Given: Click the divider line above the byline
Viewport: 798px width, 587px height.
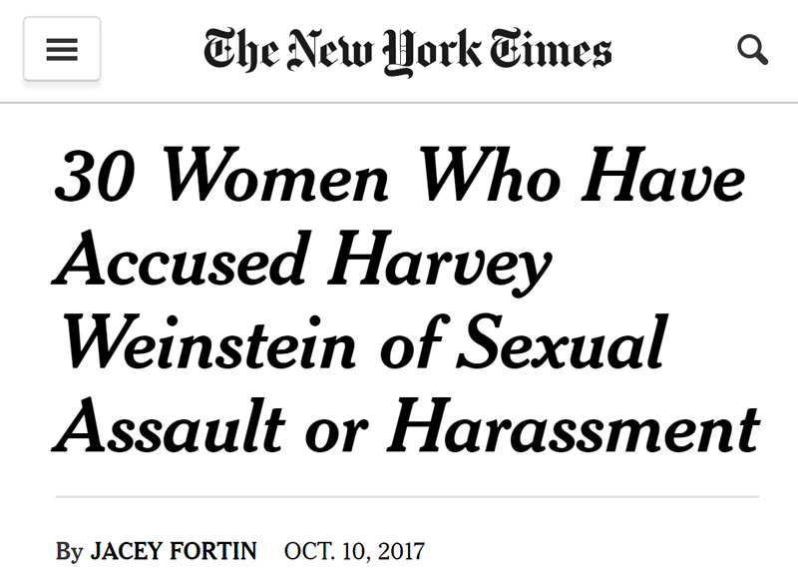Looking at the screenshot, I should pyautogui.click(x=399, y=495).
